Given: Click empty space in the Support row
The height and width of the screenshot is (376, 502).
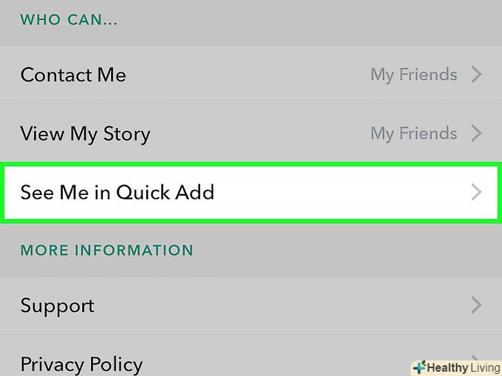Looking at the screenshot, I should pos(276,305).
